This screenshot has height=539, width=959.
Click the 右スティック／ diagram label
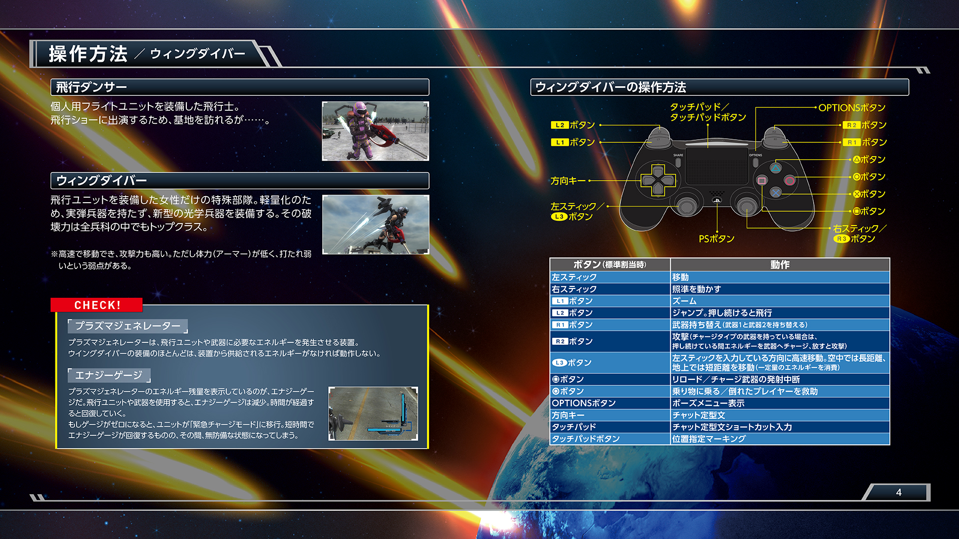[x=860, y=228]
